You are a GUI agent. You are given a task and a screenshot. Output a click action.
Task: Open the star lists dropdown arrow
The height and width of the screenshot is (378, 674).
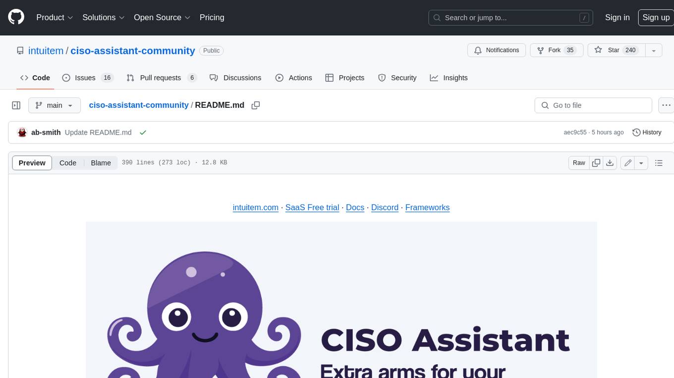pyautogui.click(x=654, y=50)
